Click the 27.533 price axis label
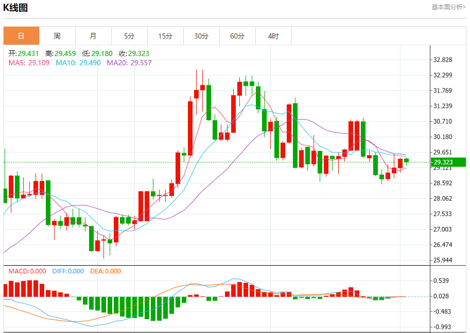 click(443, 214)
